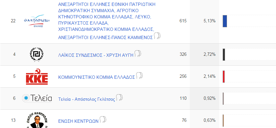Viewport: 276px width, 128px height.
Task: Open candidates icon beside ΧΡΥΣΗ ΑΥΓΗ
Action: [138, 54]
